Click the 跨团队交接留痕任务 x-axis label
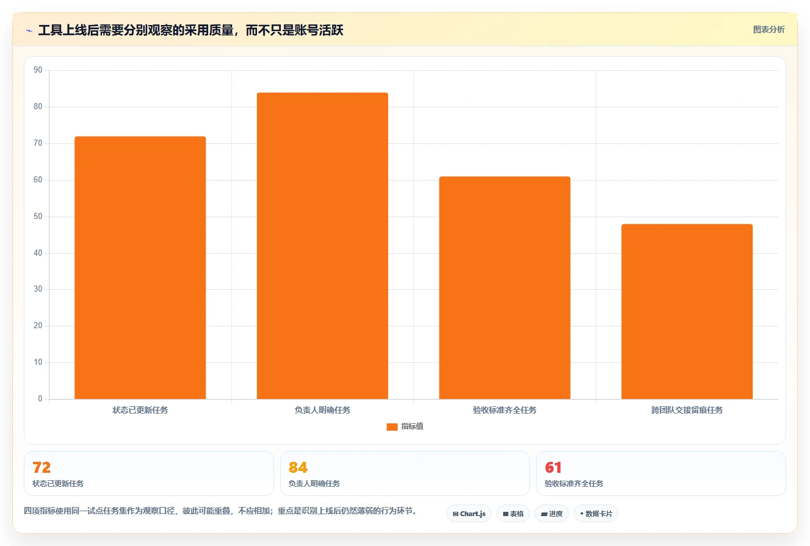Screen dimensions: 810x546 point(687,410)
